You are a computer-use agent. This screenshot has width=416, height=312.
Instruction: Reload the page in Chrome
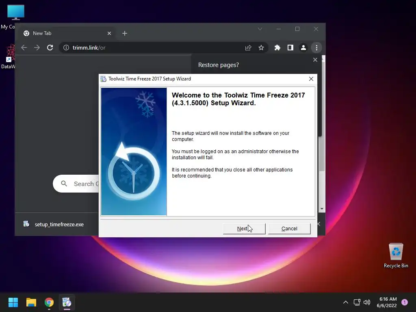pos(50,48)
